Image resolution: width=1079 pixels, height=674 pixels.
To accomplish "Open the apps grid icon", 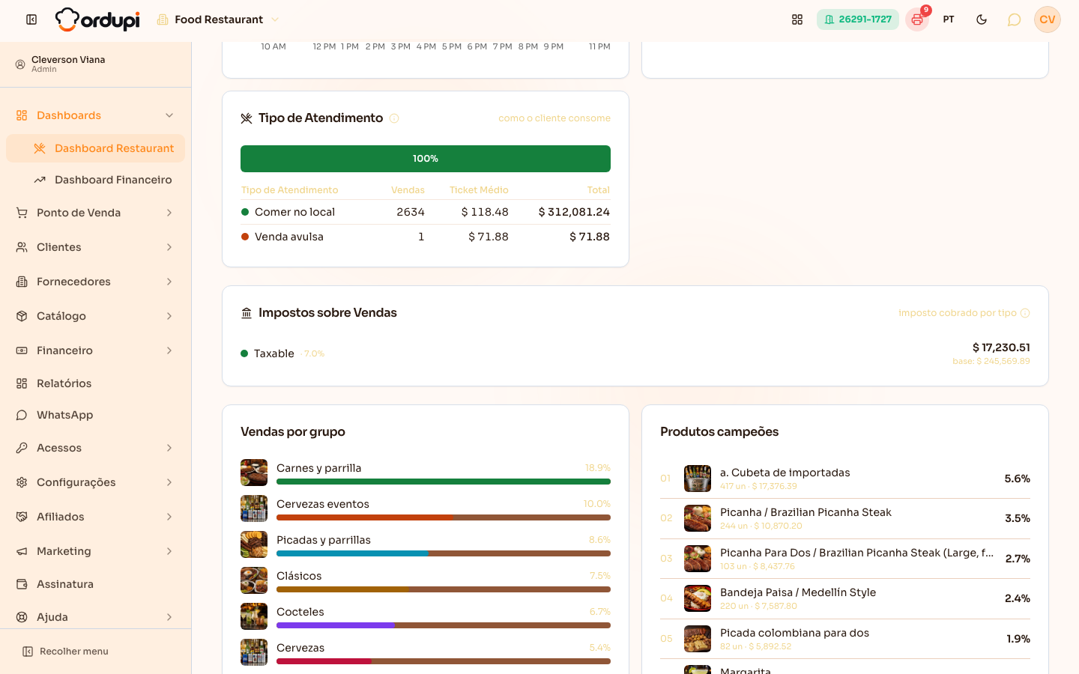I will click(x=797, y=19).
